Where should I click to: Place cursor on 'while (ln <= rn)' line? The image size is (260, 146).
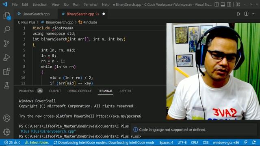[58, 67]
